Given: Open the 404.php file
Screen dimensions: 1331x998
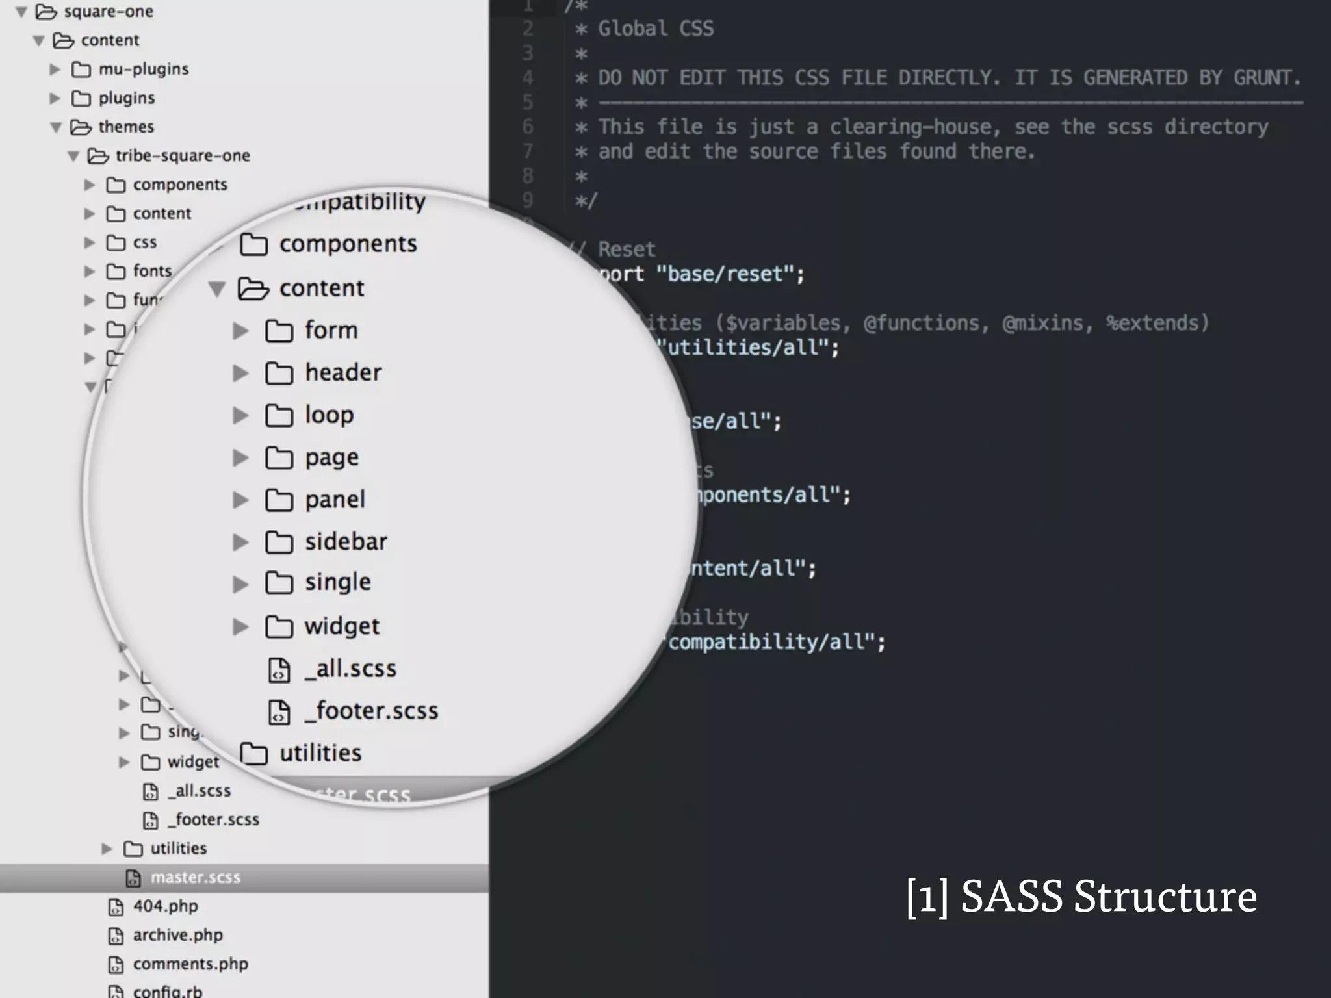Looking at the screenshot, I should (x=166, y=906).
